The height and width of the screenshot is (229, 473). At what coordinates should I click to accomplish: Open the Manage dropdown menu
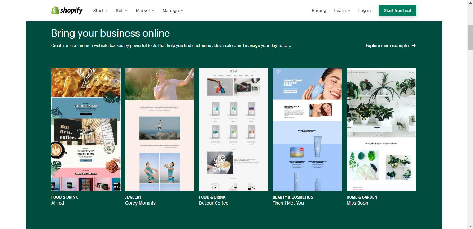(x=173, y=11)
